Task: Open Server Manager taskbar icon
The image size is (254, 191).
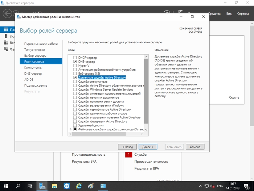Action: click(42, 186)
